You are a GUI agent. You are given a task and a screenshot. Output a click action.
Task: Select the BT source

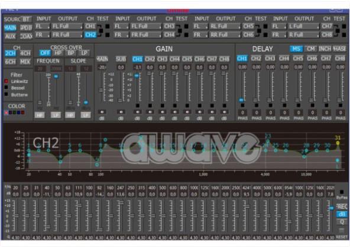[26, 20]
